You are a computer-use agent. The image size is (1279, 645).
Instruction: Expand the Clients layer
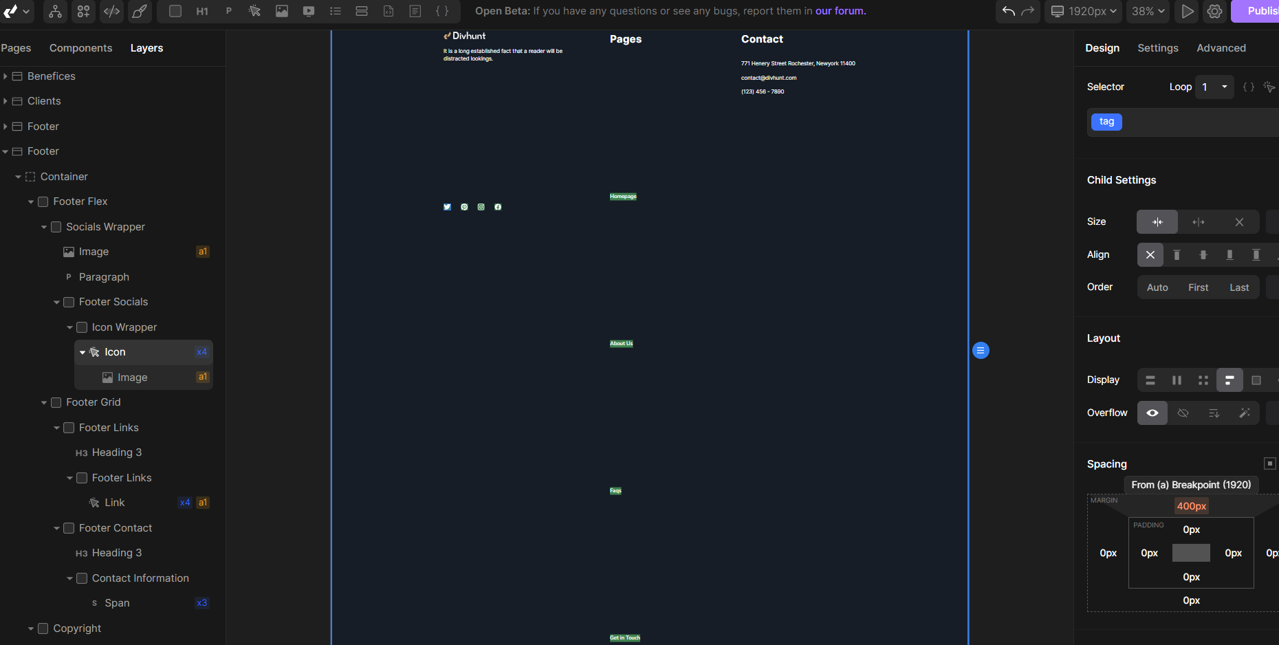coord(6,101)
